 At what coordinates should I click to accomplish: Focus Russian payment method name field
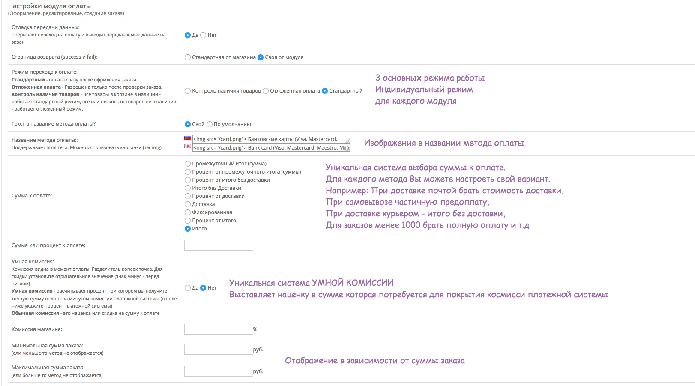tap(271, 139)
